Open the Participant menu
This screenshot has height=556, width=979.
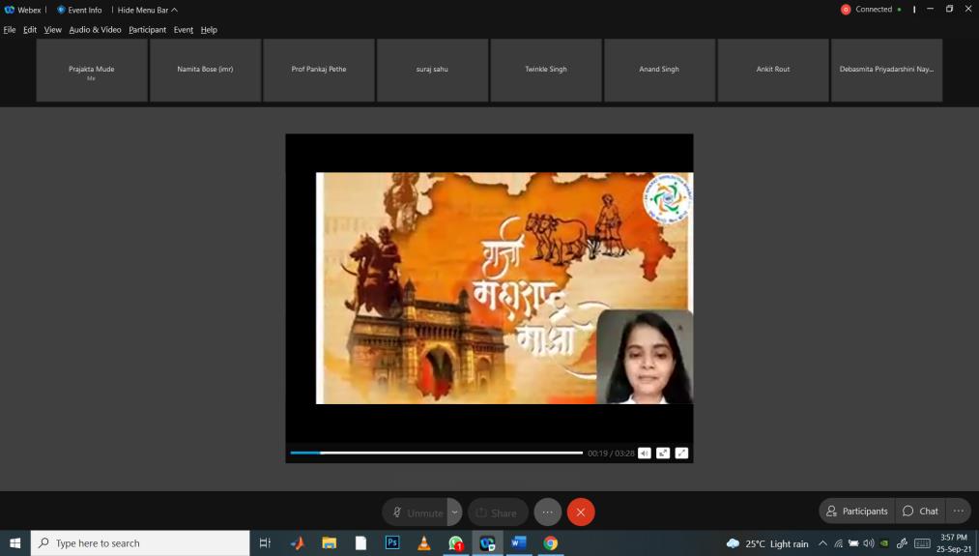[147, 29]
